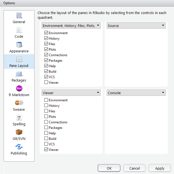This screenshot has width=174, height=174.
Task: Open Publishing settings blue icon
Action: (19, 147)
